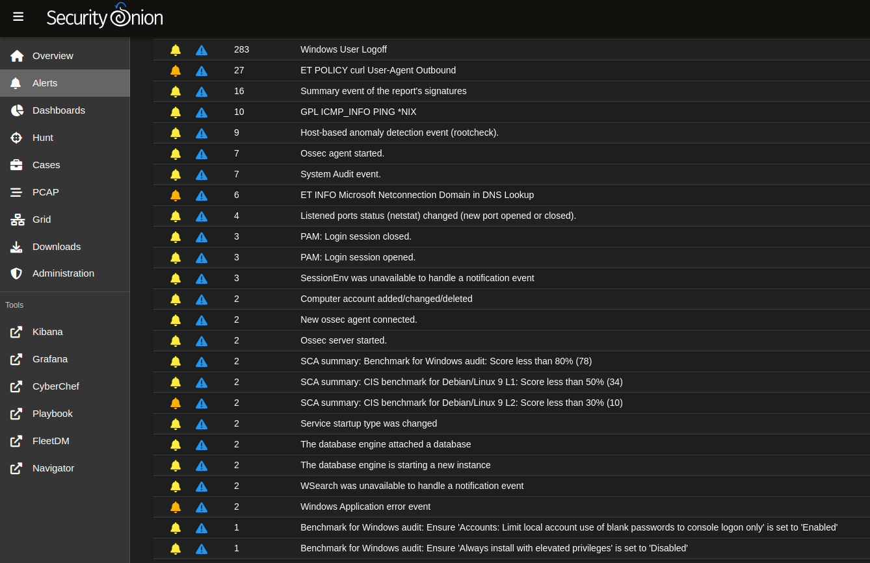Acknowledge the Ossec agent started alert
This screenshot has width=870, height=563.
click(176, 153)
